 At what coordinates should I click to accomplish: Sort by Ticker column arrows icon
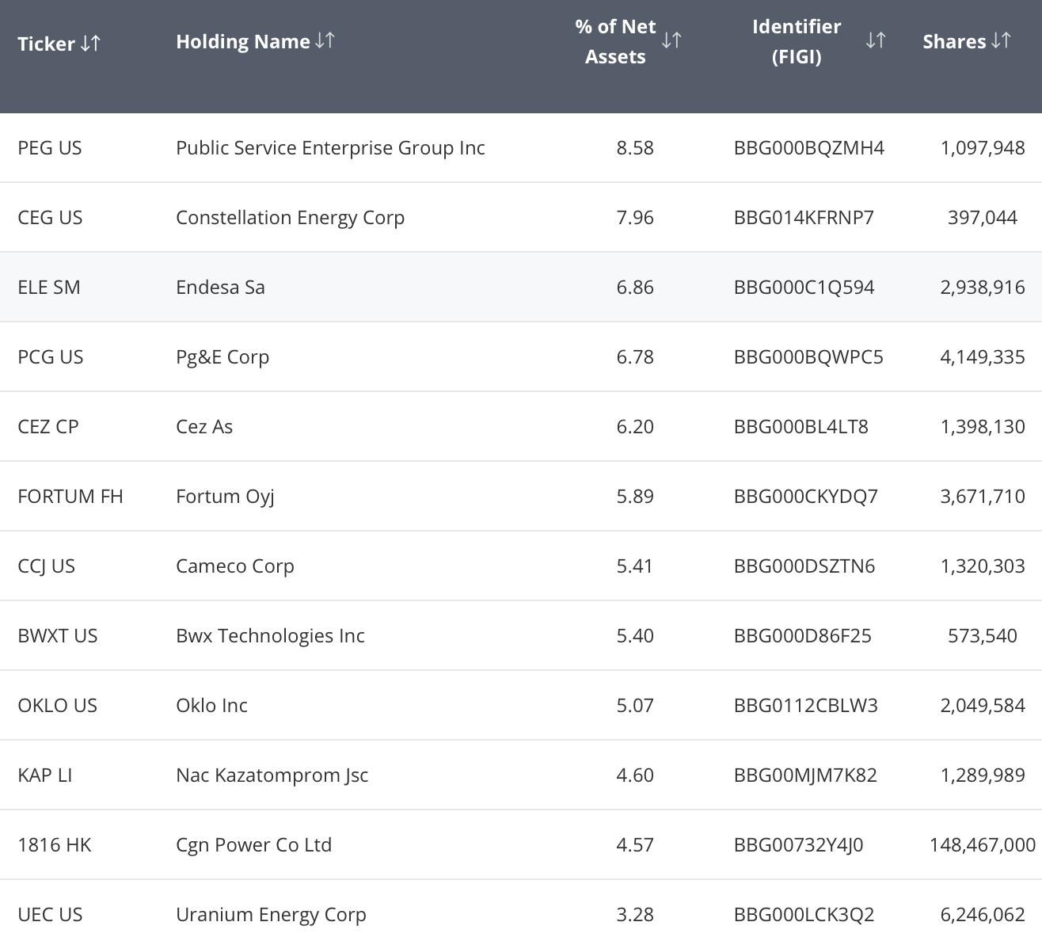click(90, 43)
